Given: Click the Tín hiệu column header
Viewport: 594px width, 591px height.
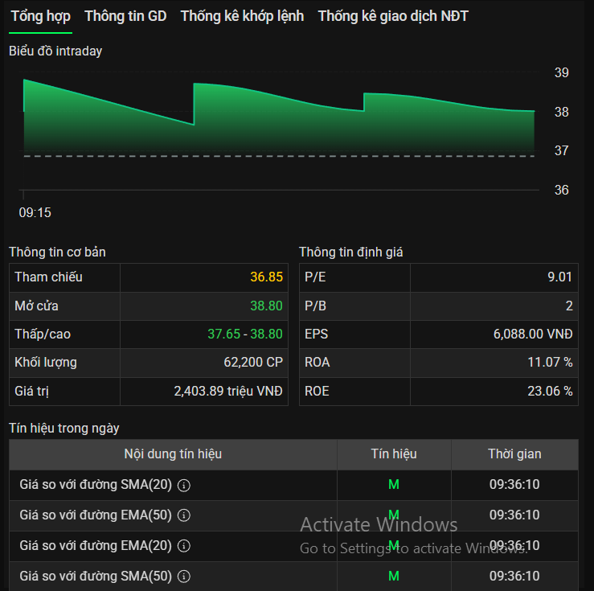Looking at the screenshot, I should [x=394, y=454].
